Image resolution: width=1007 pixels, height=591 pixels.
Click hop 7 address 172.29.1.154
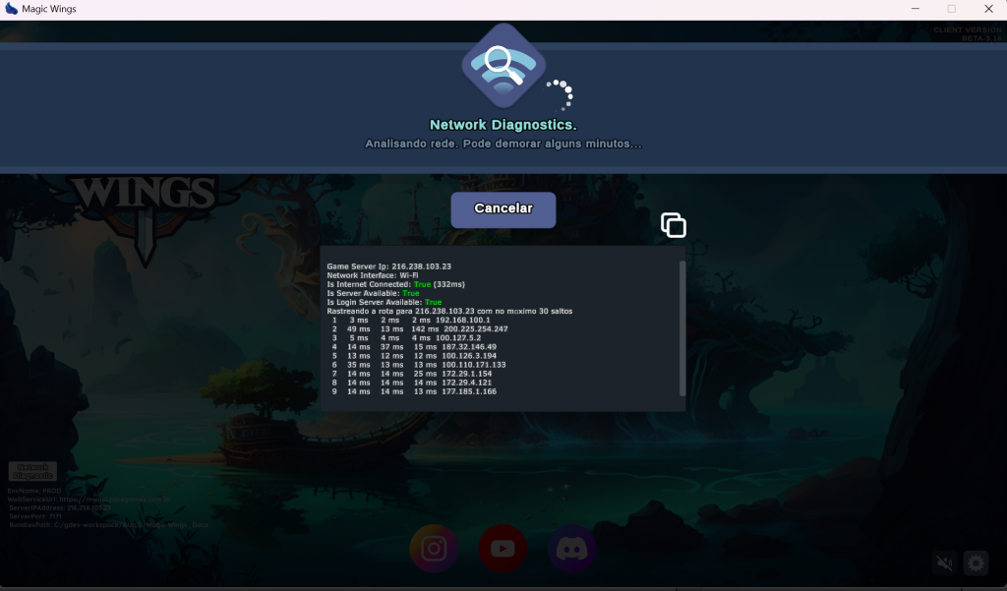coord(467,374)
